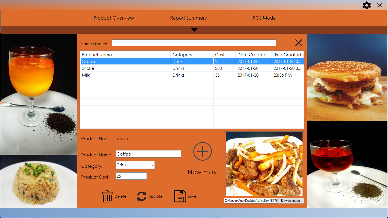Screen dimensions: 388x218
Task: Click the circular arrows Update icon
Action: tap(141, 196)
